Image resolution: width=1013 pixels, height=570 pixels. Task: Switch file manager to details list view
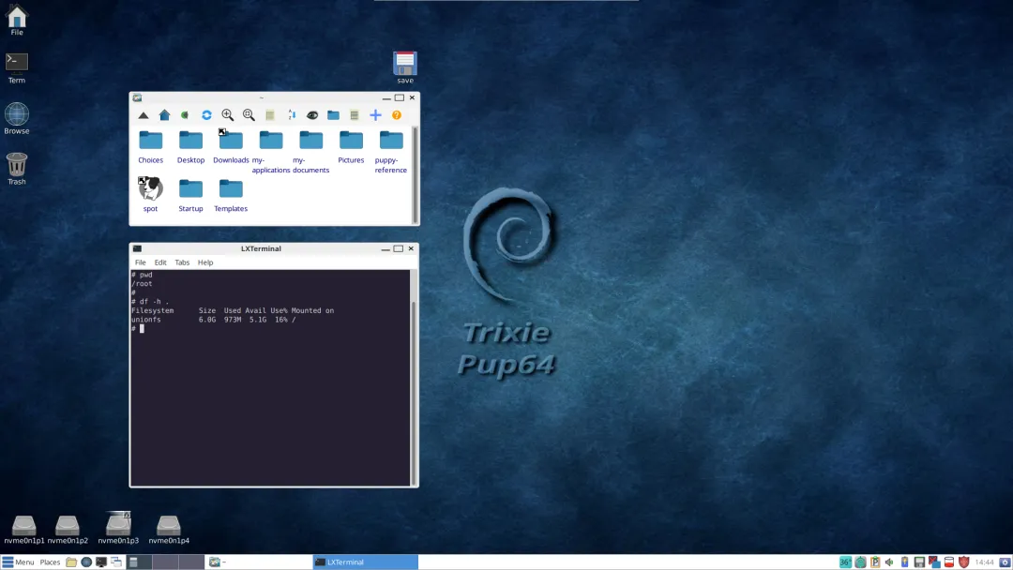270,115
